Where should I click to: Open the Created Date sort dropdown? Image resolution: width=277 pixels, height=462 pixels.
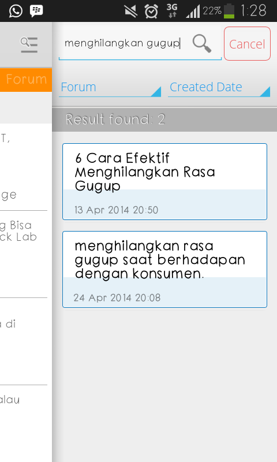(x=219, y=87)
